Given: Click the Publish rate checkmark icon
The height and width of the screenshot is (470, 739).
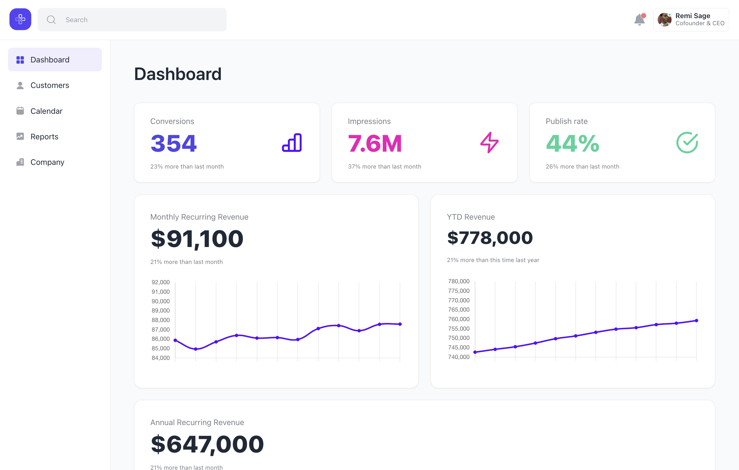Looking at the screenshot, I should [x=687, y=142].
